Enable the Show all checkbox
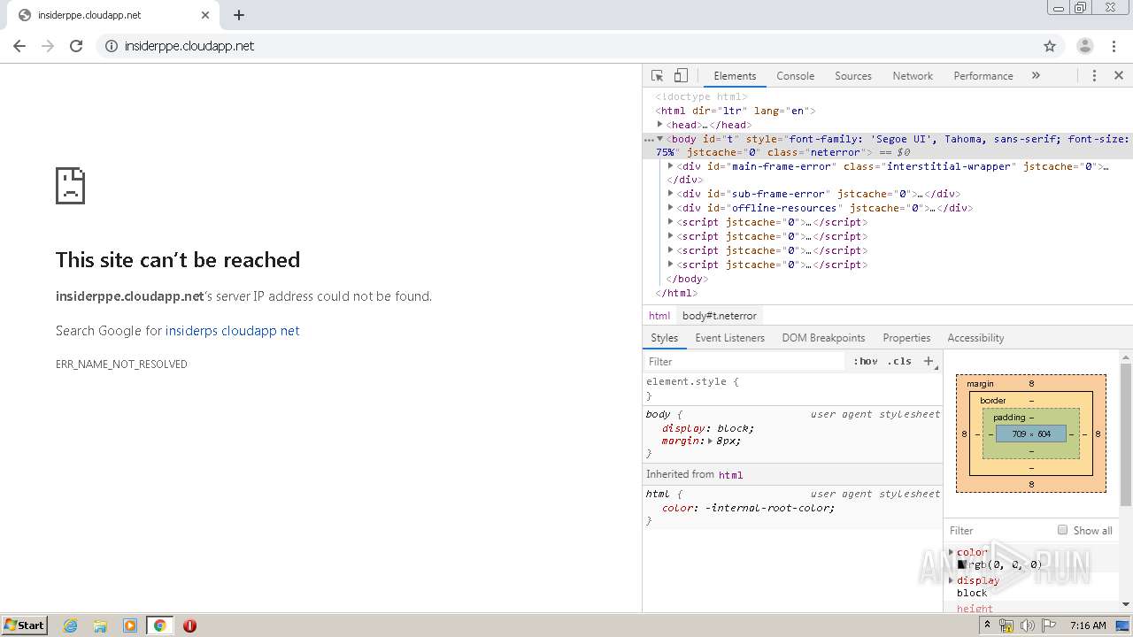This screenshot has width=1133, height=637. click(1062, 530)
